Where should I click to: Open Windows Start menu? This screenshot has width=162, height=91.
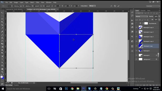point(3,89)
